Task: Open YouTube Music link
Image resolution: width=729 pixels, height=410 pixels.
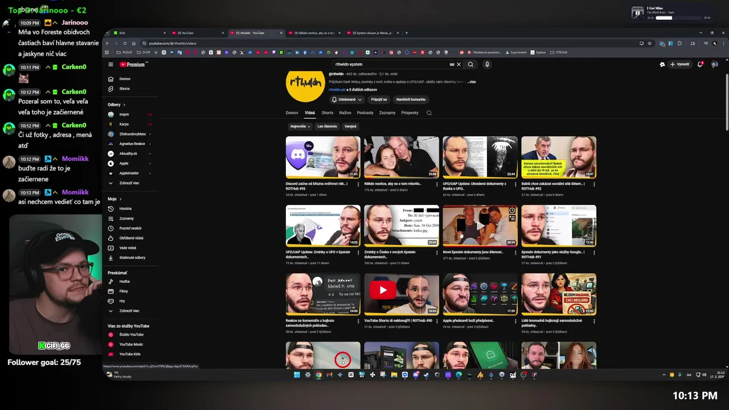Action: 131,345
